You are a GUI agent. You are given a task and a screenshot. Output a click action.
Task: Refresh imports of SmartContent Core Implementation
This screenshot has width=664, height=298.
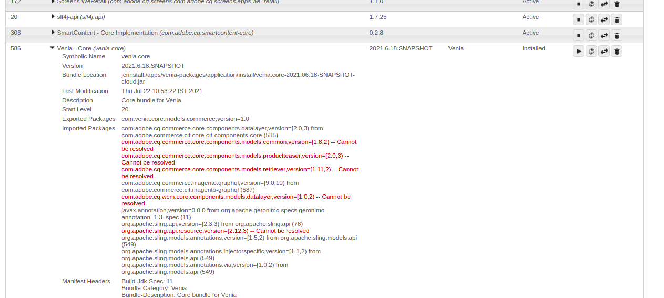pos(591,36)
